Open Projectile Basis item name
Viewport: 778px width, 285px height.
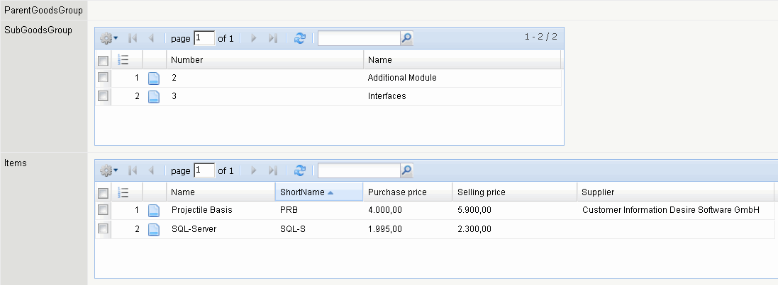(x=201, y=210)
